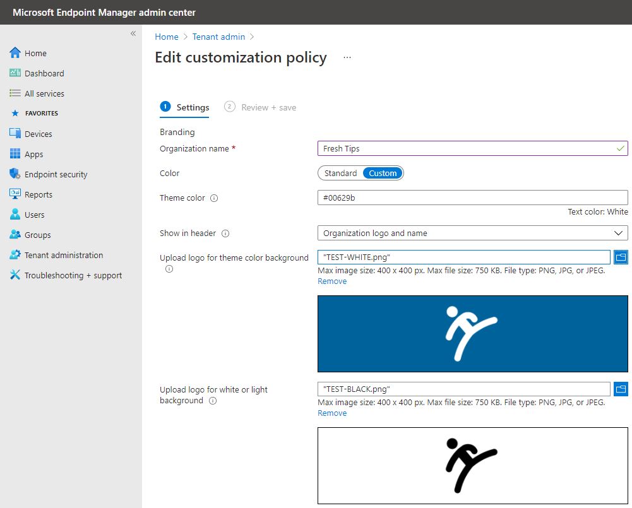This screenshot has height=508, width=632.
Task: Click the Users person icon
Action: tap(15, 214)
